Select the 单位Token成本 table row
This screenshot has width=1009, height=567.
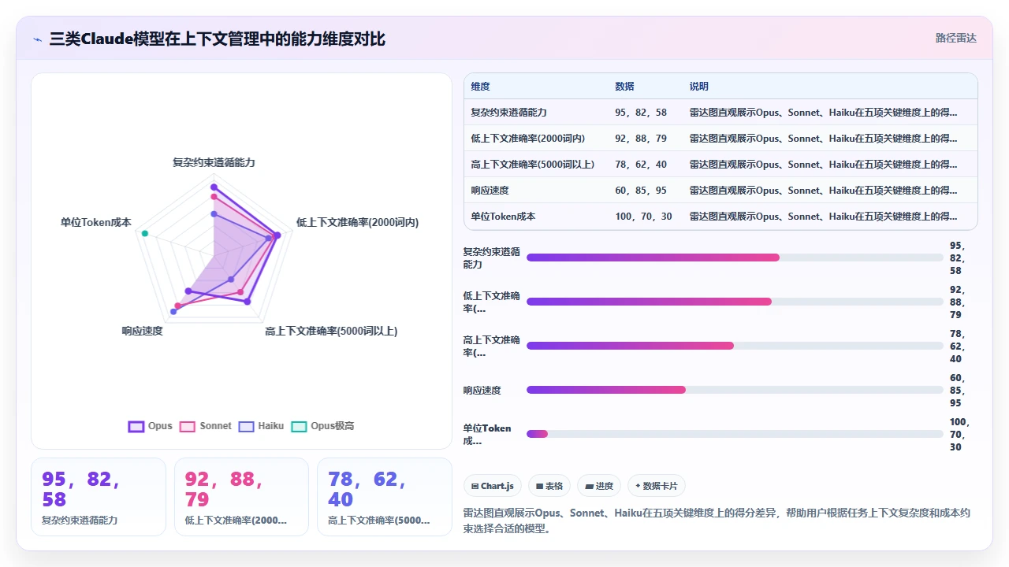[720, 216]
